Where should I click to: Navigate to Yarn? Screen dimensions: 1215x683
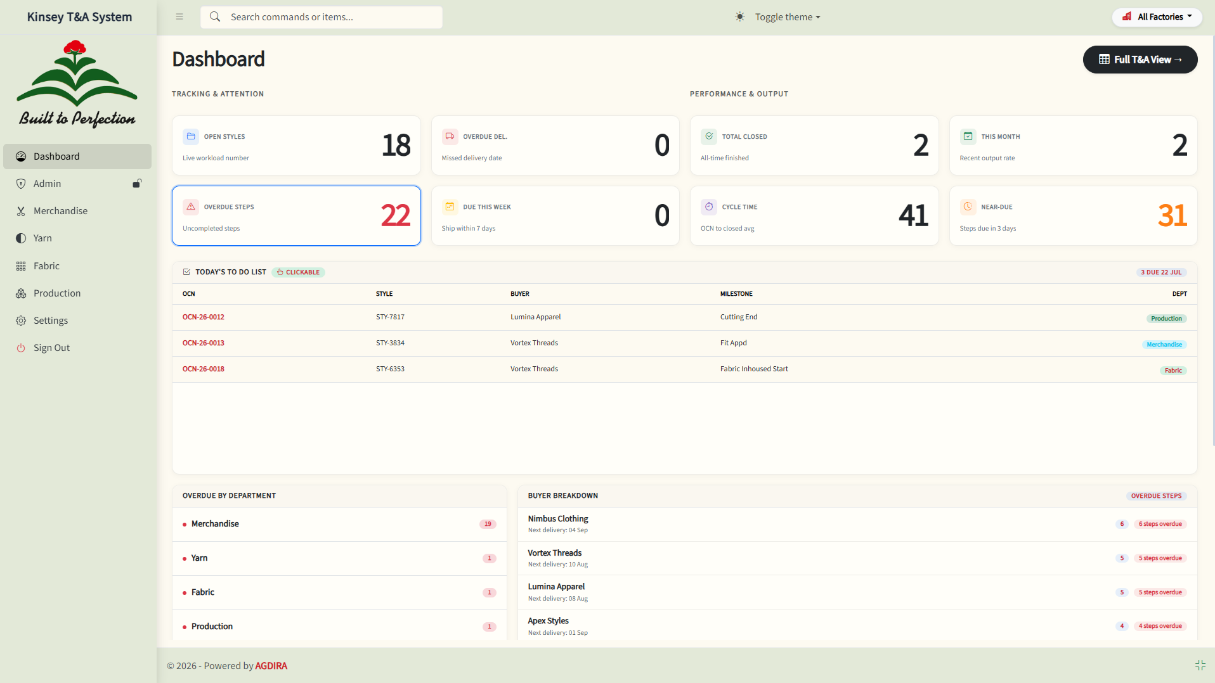click(77, 238)
